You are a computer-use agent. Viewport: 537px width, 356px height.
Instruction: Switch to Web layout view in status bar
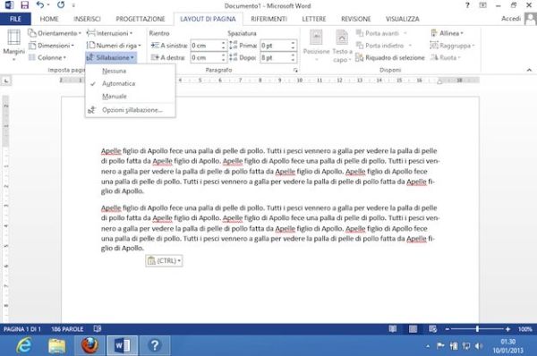tap(433, 329)
